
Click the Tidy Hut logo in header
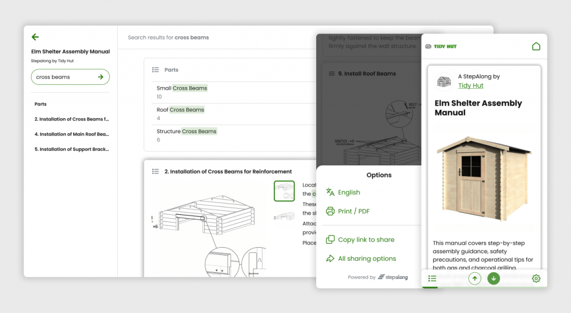pos(441,46)
